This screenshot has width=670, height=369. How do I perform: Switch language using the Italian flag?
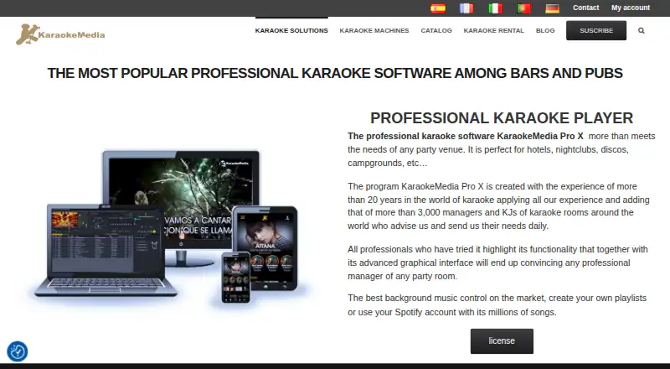[x=495, y=8]
